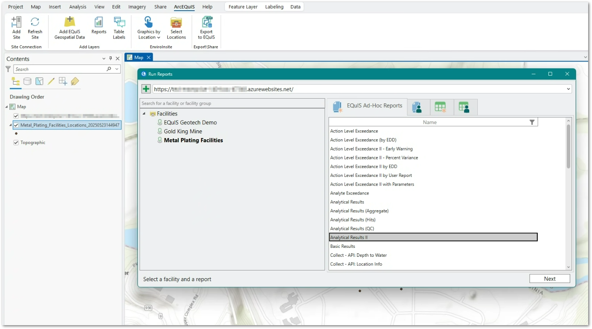Collapse the Facilities tree node
Viewport: 592px width, 329px height.
pos(144,114)
